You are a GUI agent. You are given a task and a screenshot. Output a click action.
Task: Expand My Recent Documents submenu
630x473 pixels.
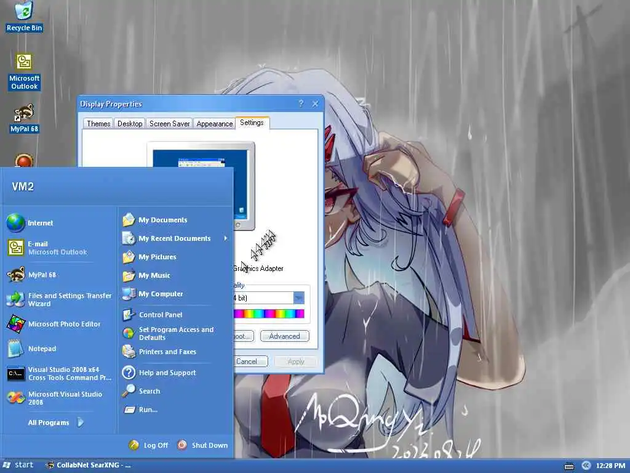pos(175,238)
